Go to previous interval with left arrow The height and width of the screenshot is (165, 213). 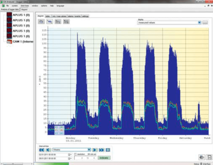pyautogui.click(x=48, y=150)
